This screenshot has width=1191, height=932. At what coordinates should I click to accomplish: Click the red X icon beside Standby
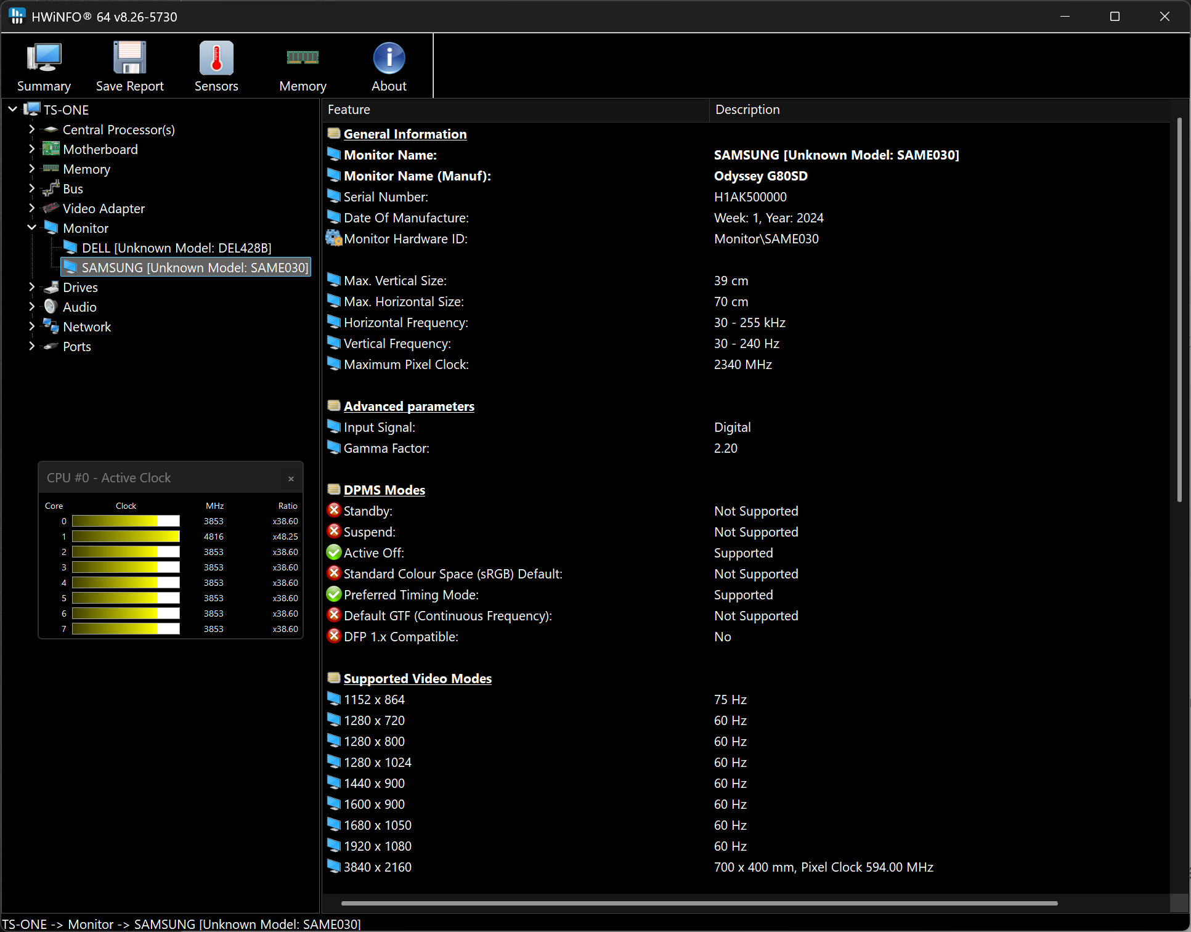click(334, 511)
